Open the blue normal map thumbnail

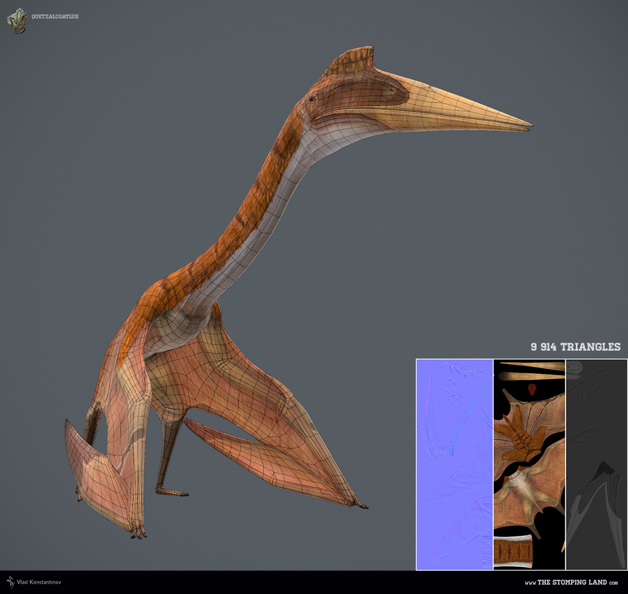(454, 464)
